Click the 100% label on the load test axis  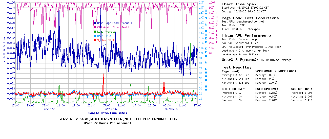(x=212, y=3)
